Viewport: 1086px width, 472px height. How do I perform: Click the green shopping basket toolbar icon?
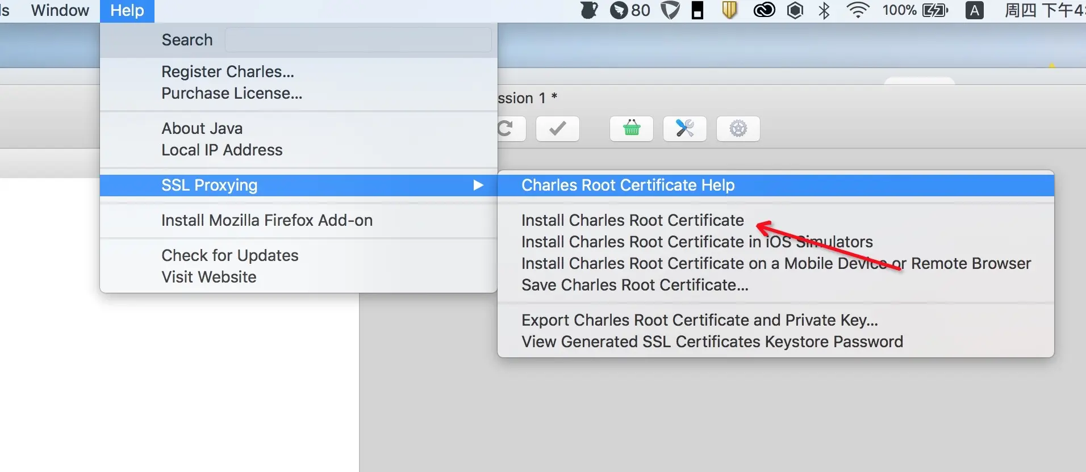pyautogui.click(x=632, y=129)
